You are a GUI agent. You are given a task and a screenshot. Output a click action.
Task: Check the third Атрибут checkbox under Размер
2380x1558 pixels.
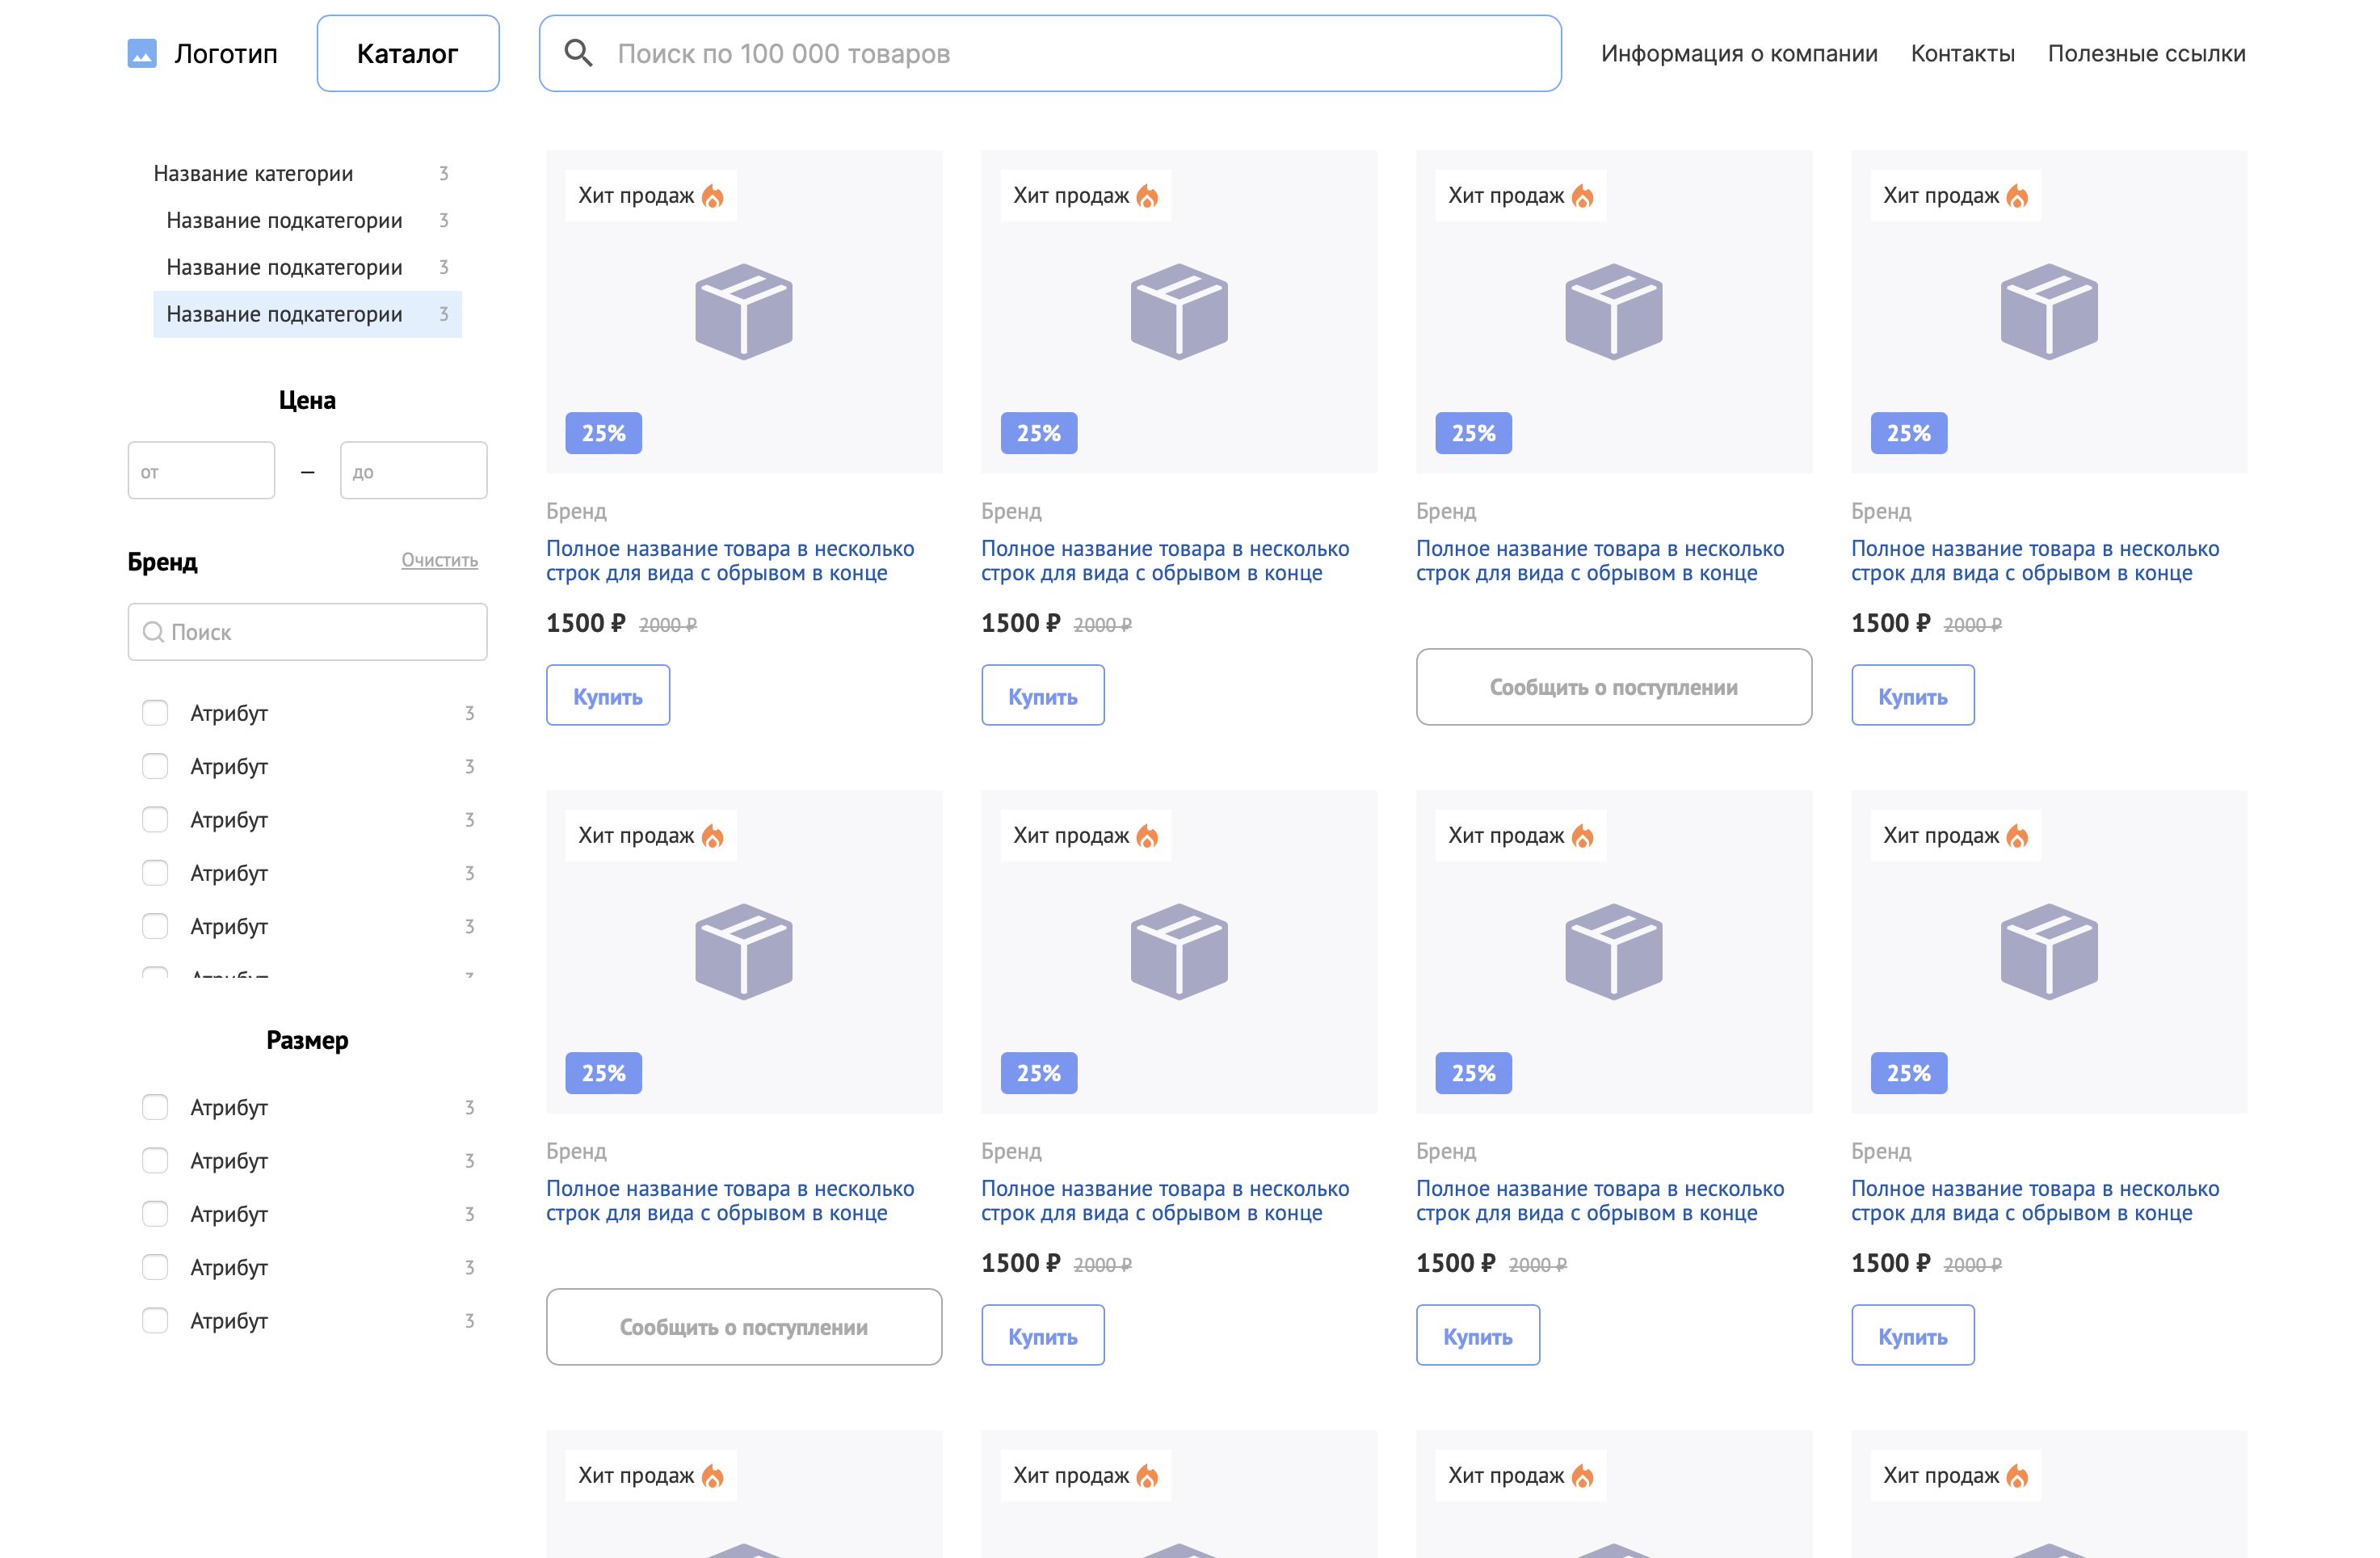(155, 1214)
